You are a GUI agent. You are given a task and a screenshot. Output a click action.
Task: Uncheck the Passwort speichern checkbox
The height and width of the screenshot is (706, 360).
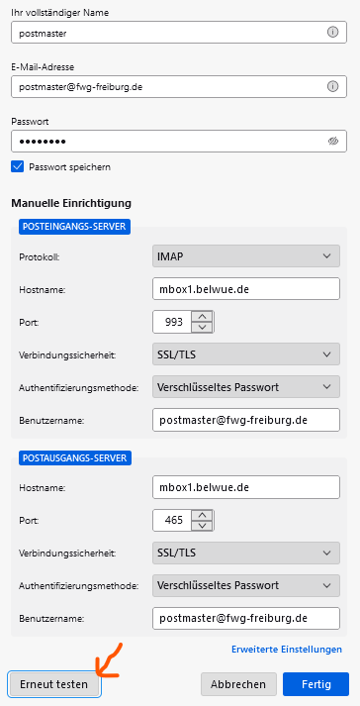(17, 166)
